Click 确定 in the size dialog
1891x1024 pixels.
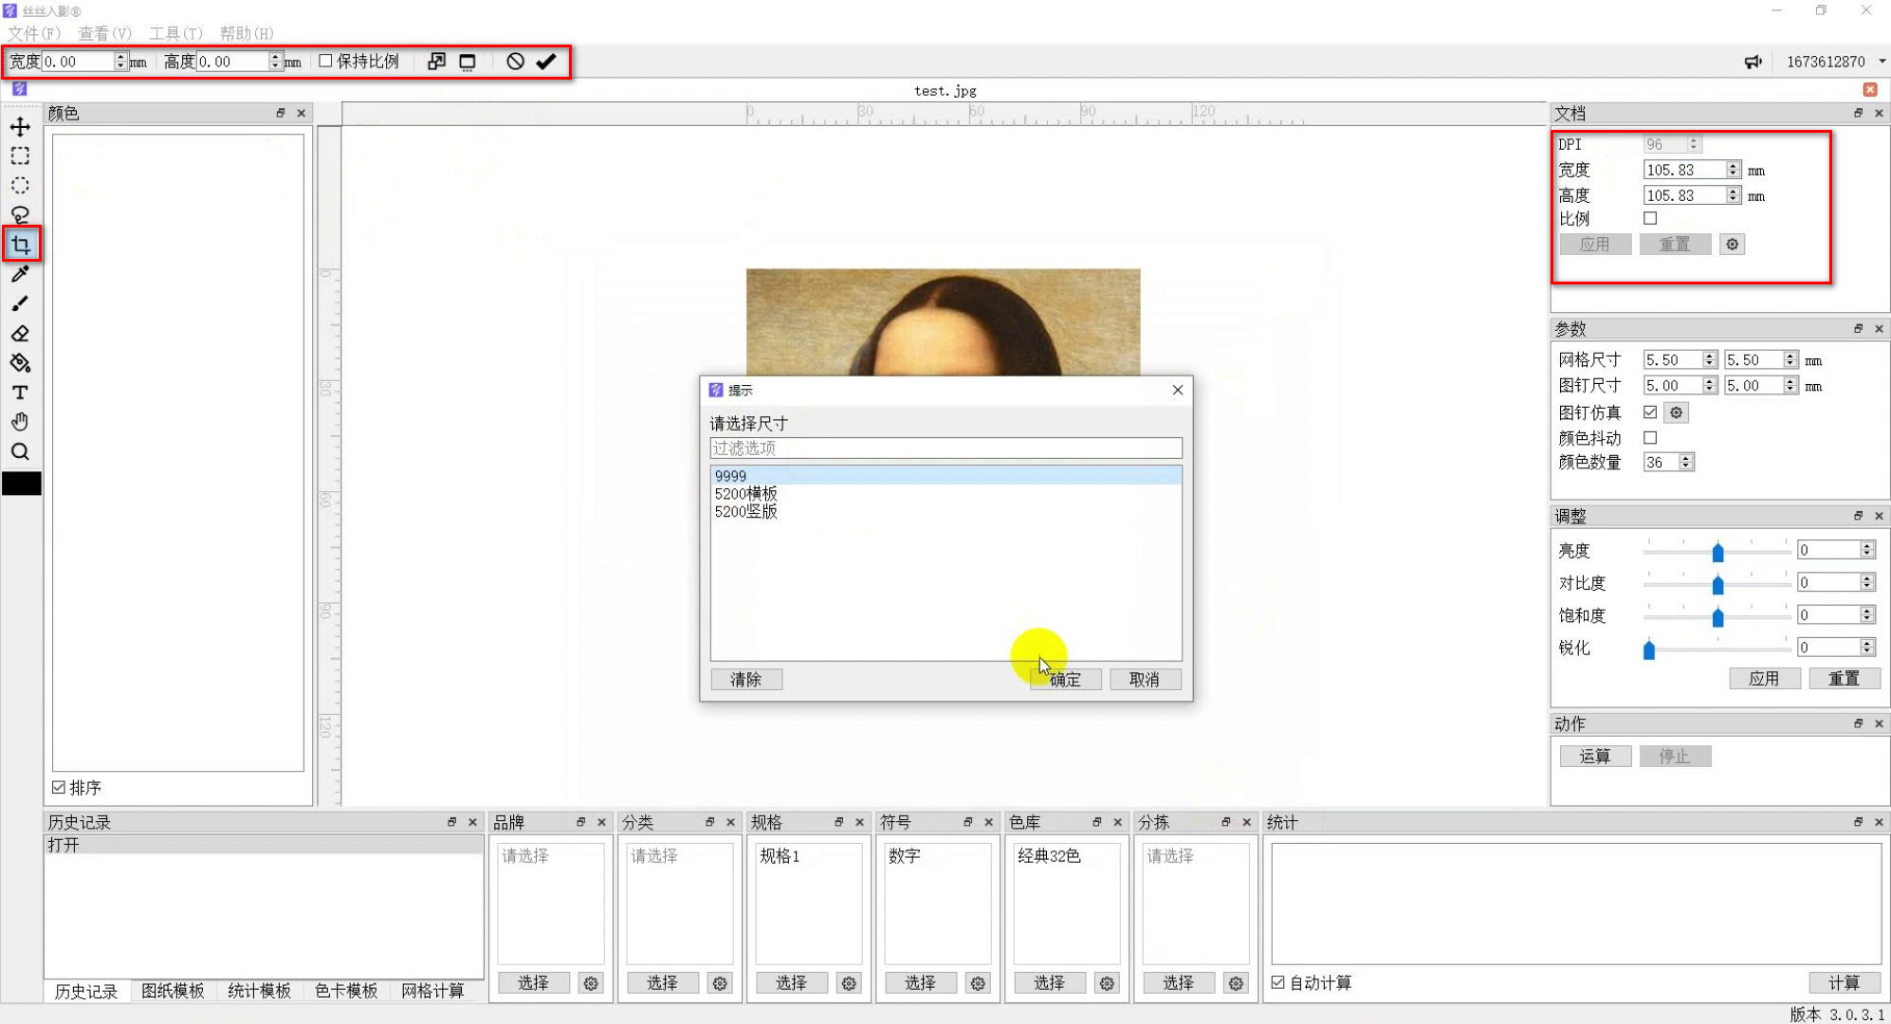1065,679
